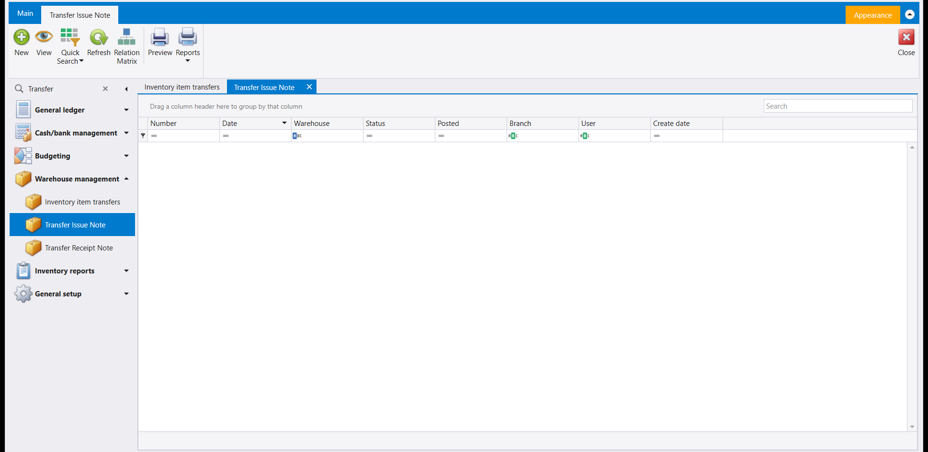Switch to Inventory item transfers document tab

[182, 87]
